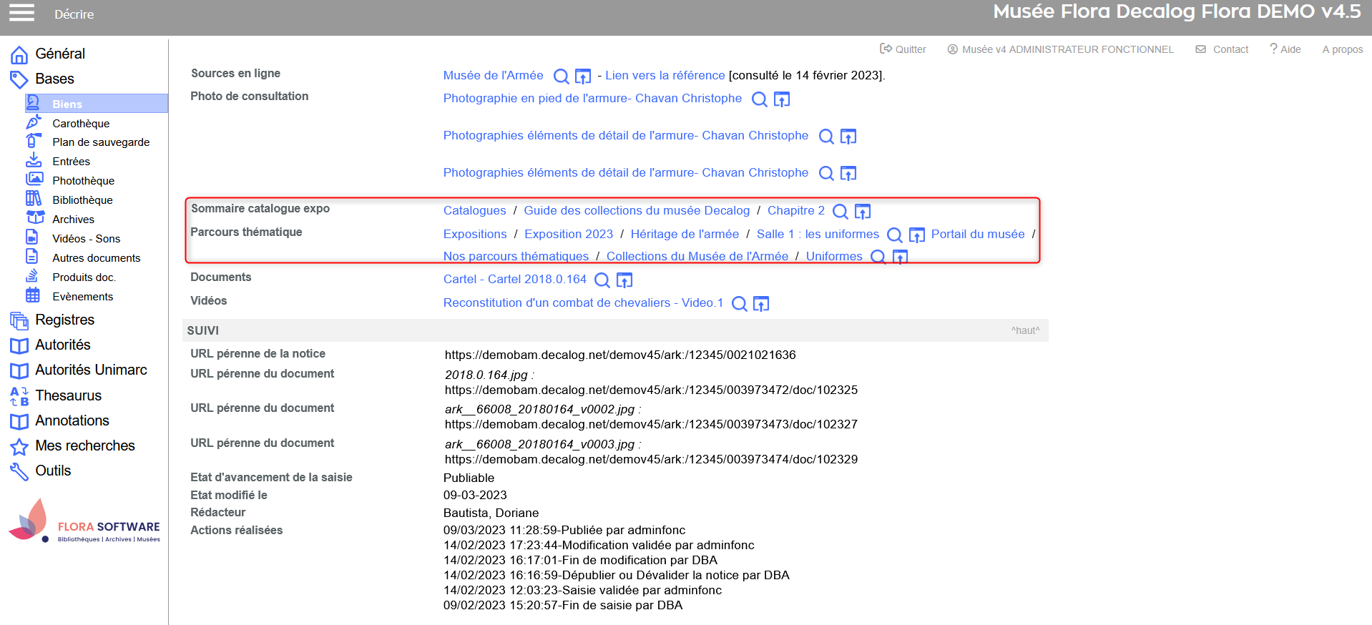Select Biens in the sidebar
This screenshot has width=1372, height=625.
point(67,104)
